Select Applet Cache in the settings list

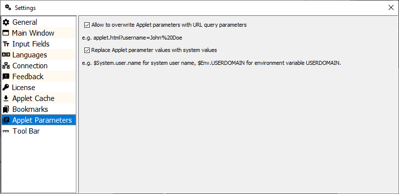[x=39, y=98]
